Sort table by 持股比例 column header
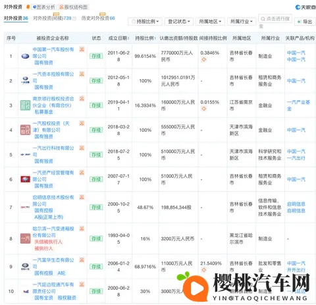316x305 pixels. pos(145,38)
